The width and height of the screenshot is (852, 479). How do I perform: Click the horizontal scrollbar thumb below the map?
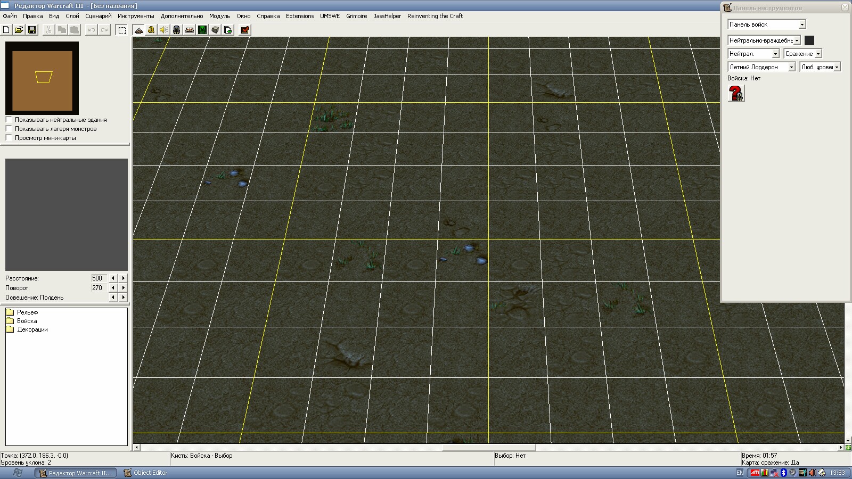pos(489,448)
